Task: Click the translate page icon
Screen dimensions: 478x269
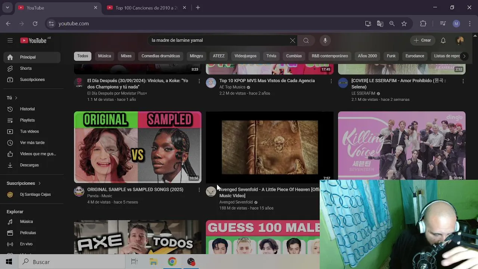Action: pyautogui.click(x=380, y=24)
